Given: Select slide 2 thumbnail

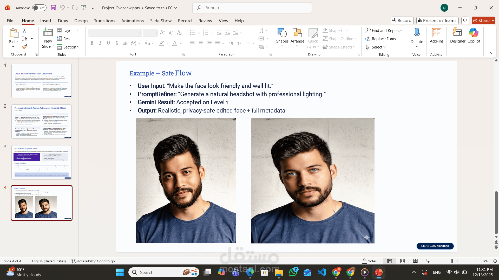Looking at the screenshot, I should click(42, 121).
